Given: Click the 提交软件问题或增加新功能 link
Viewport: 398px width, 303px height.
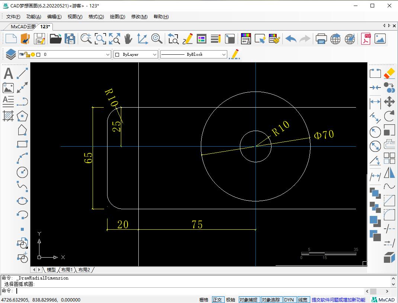Looking at the screenshot, I should (338, 300).
